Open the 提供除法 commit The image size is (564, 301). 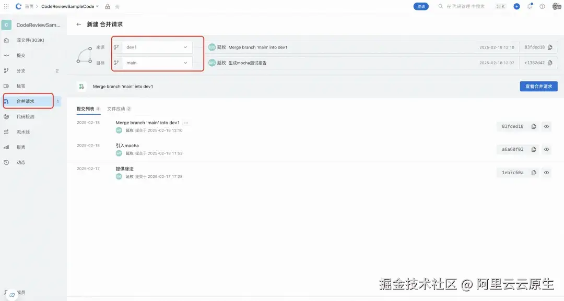coord(124,169)
